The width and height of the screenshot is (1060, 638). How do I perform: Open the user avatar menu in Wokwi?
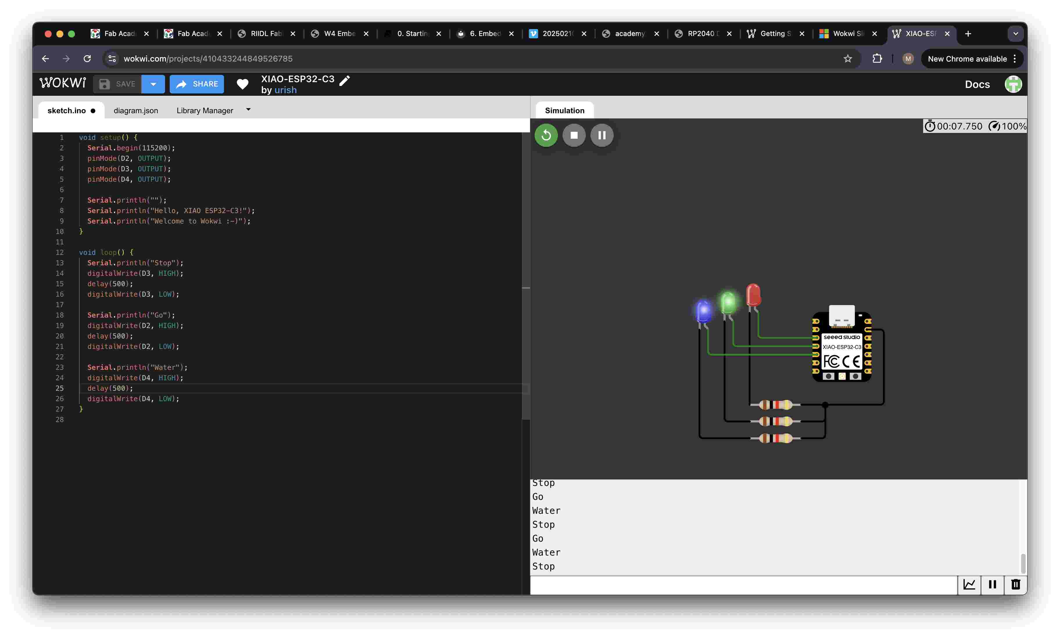coord(1013,84)
